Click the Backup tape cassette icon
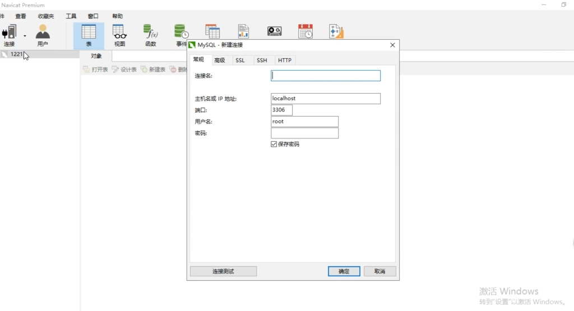Image resolution: width=574 pixels, height=311 pixels. 274,31
